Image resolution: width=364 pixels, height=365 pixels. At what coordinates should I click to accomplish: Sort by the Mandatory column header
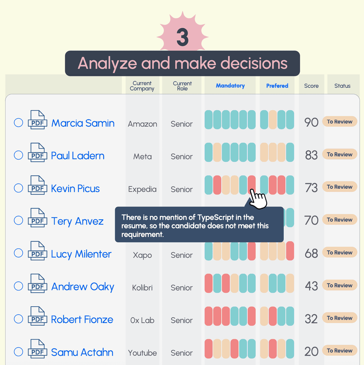[x=230, y=86]
